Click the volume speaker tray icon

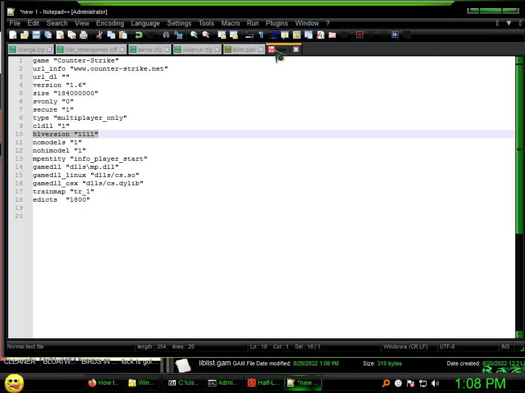(435, 383)
